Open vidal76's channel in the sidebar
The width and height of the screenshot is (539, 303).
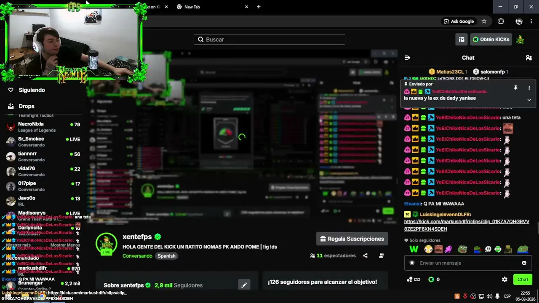[x=42, y=171]
